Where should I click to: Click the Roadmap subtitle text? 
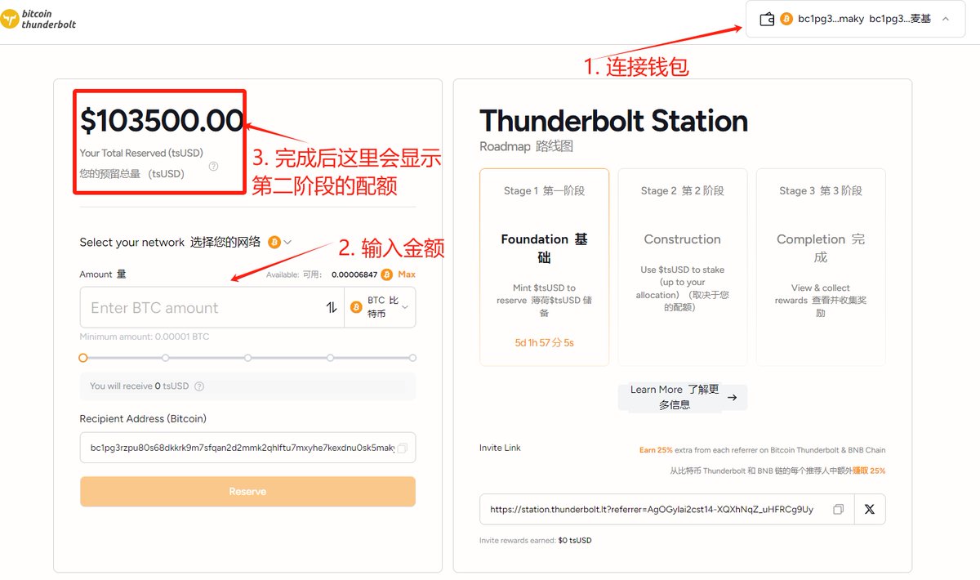tap(526, 147)
